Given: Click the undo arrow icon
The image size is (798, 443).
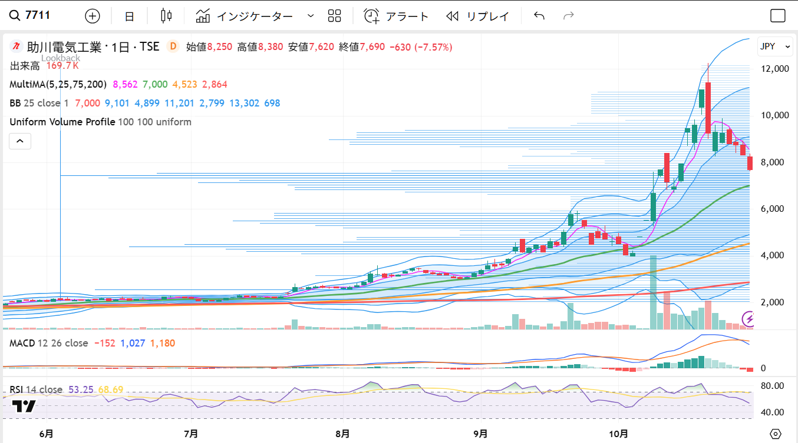Looking at the screenshot, I should click(x=539, y=16).
